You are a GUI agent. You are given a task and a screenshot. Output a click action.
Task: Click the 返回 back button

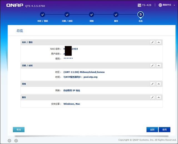point(152,130)
